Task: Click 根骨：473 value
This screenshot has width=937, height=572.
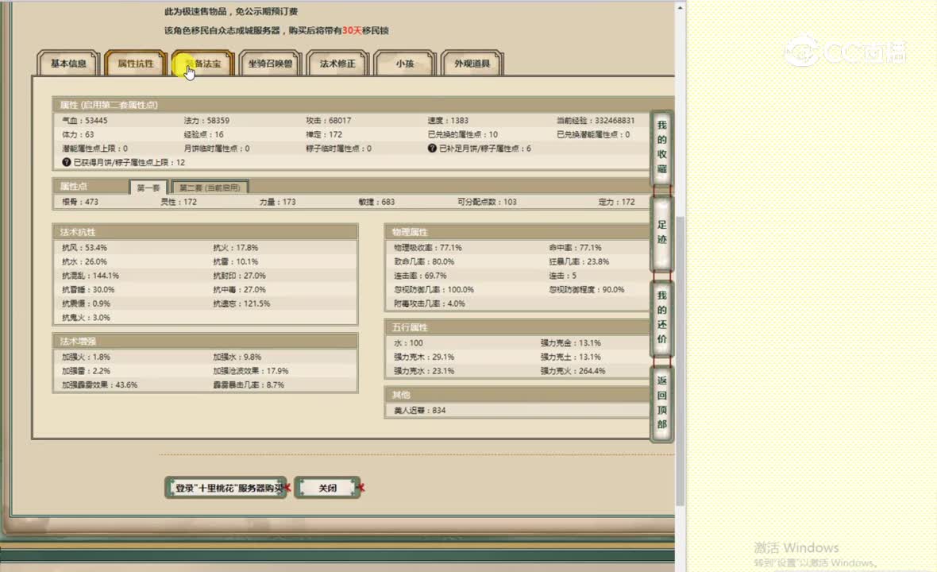Action: (80, 202)
